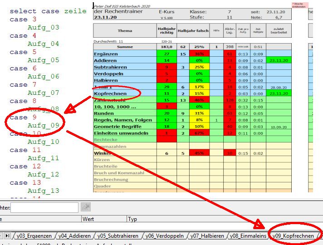The image size is (323, 245).
Task: Click the 'Wert' column header
Action: (88, 219)
